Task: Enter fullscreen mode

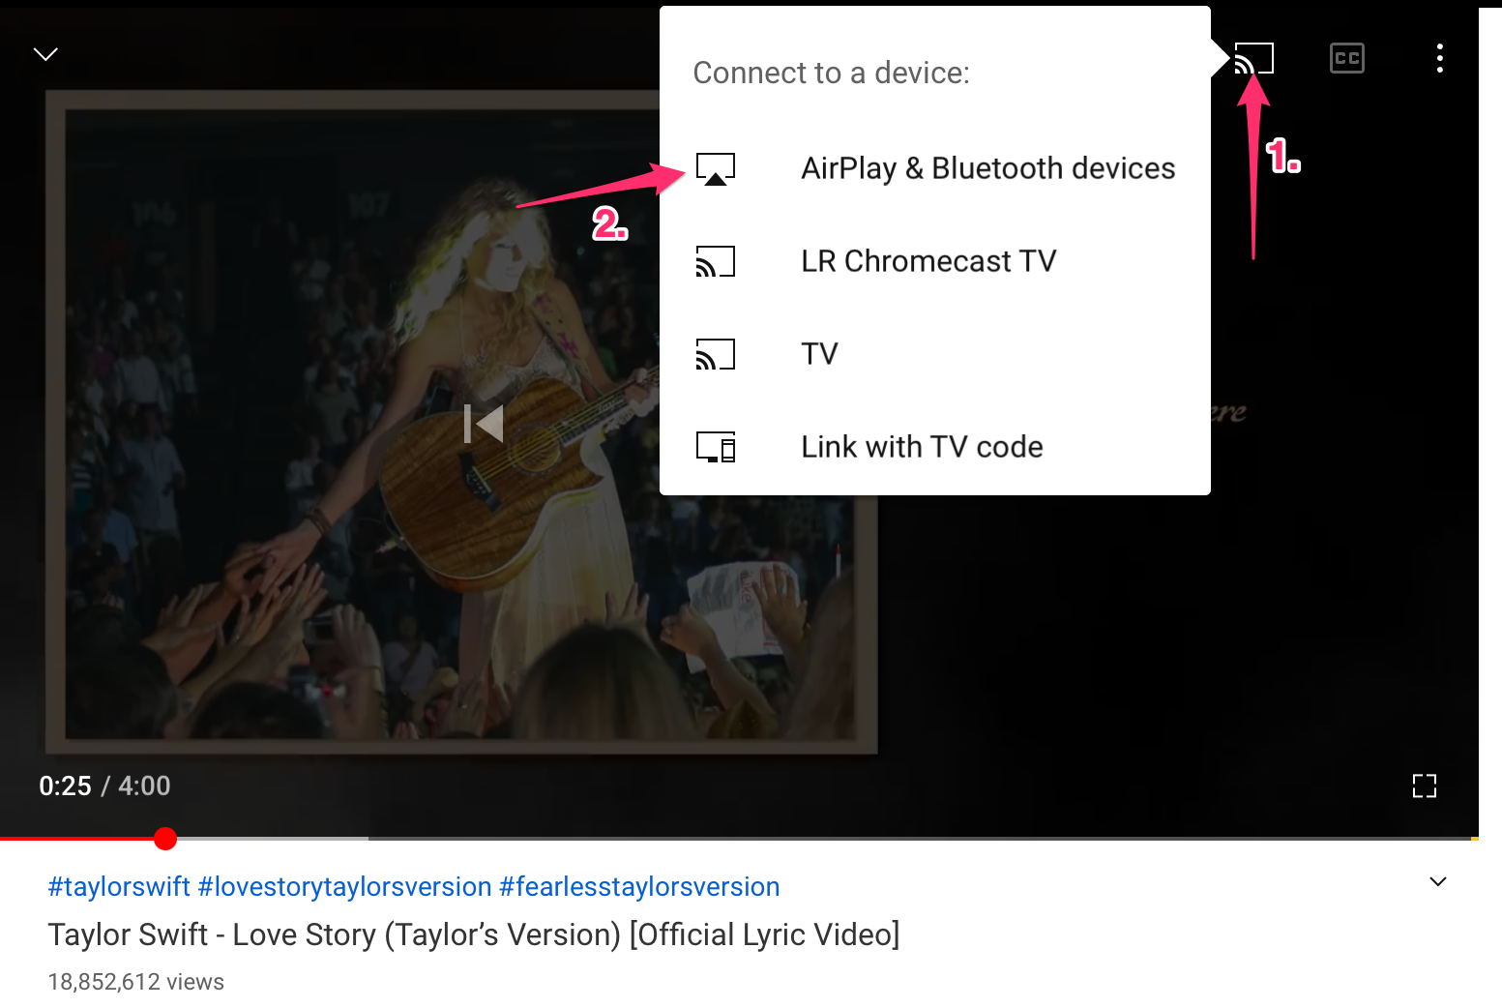Action: (1424, 786)
